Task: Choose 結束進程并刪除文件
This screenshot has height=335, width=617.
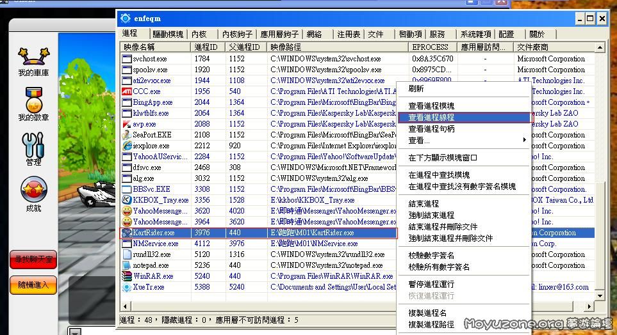Action: [464, 226]
